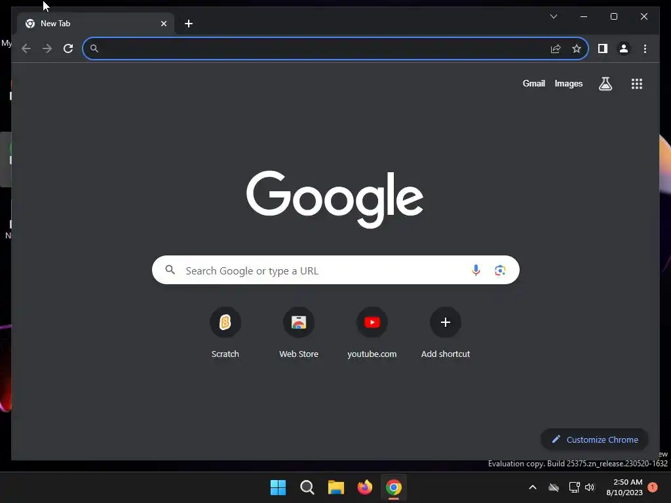The image size is (671, 503).
Task: Click the search magnifier in Google box
Action: 170,270
